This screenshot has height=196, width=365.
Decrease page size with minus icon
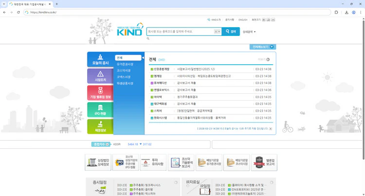(274, 20)
